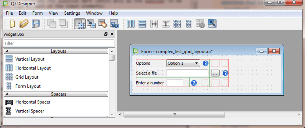Screen dimensions: 305x128
Task: Open the Option 1 combo box
Action: click(x=183, y=63)
